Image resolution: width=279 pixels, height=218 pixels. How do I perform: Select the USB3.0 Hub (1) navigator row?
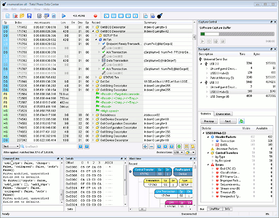237,92
